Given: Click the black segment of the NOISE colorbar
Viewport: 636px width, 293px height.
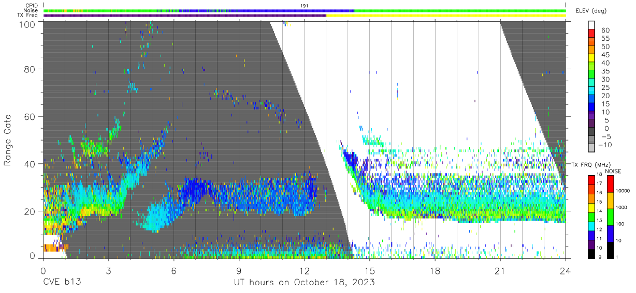Looking at the screenshot, I should [x=610, y=250].
